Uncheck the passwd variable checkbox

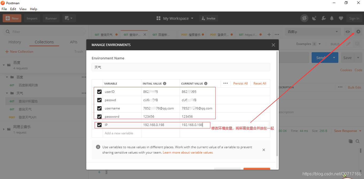(99, 100)
